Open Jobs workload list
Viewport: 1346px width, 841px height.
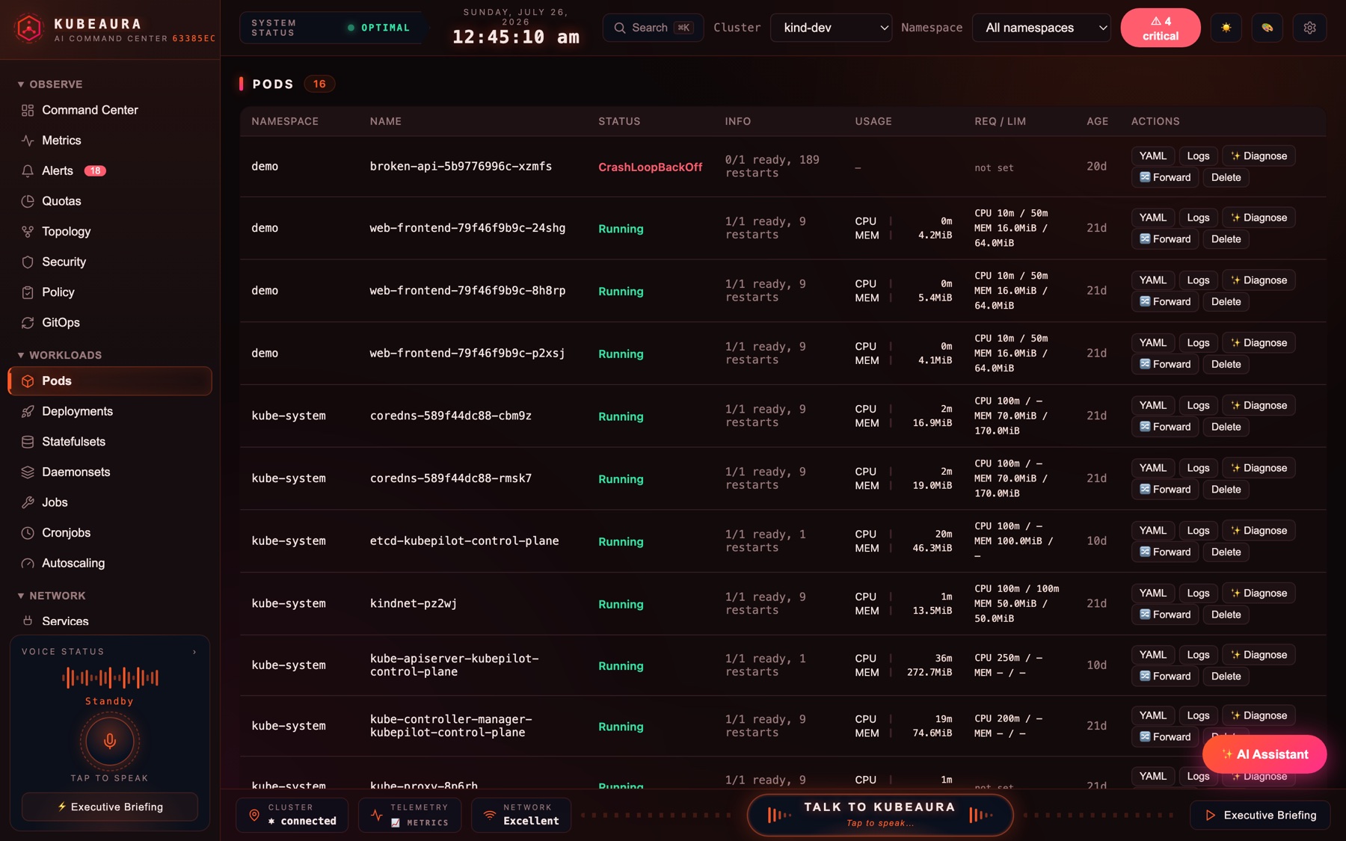pyautogui.click(x=109, y=502)
